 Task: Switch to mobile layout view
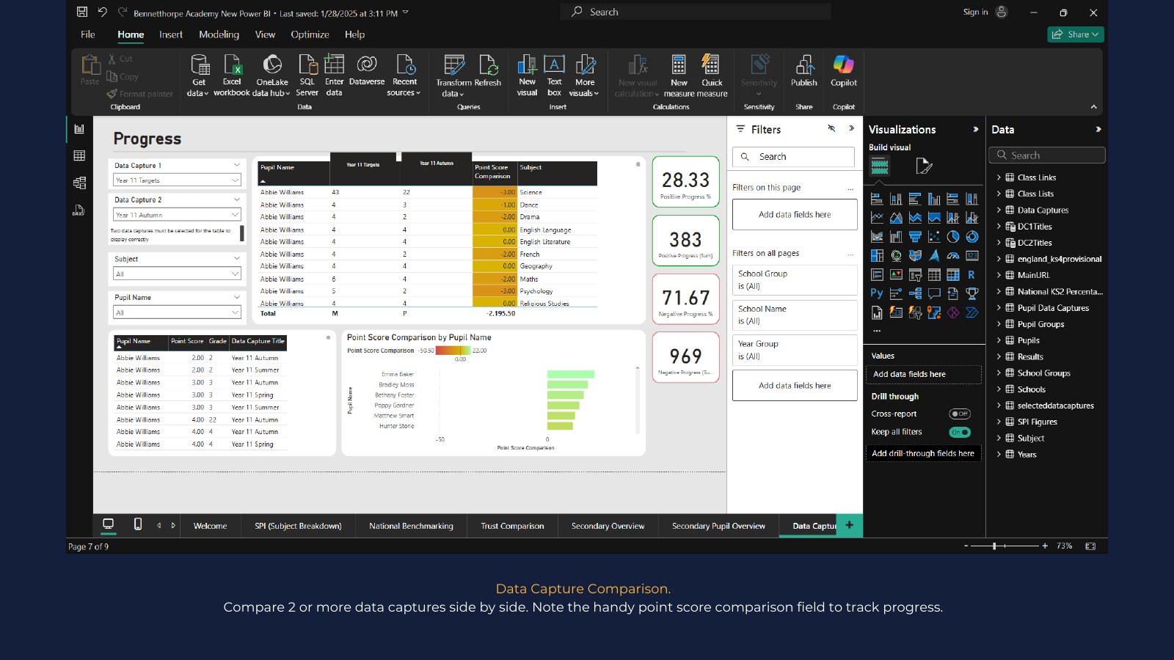pyautogui.click(x=138, y=524)
